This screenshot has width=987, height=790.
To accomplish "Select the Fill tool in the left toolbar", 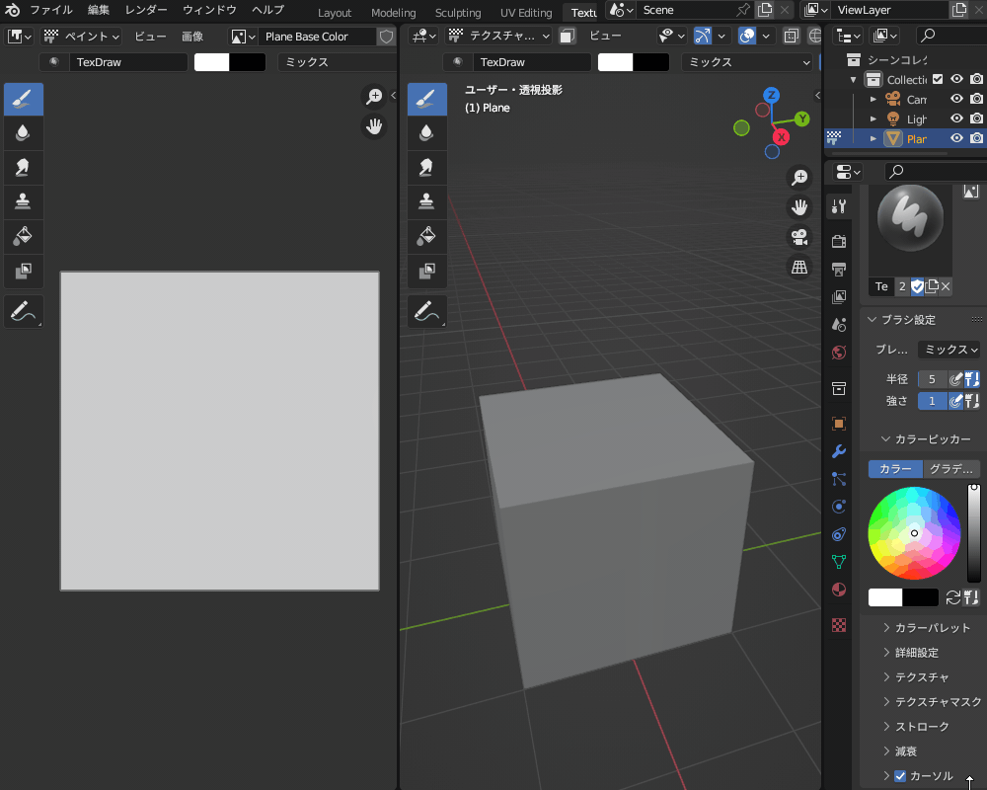I will coord(23,236).
